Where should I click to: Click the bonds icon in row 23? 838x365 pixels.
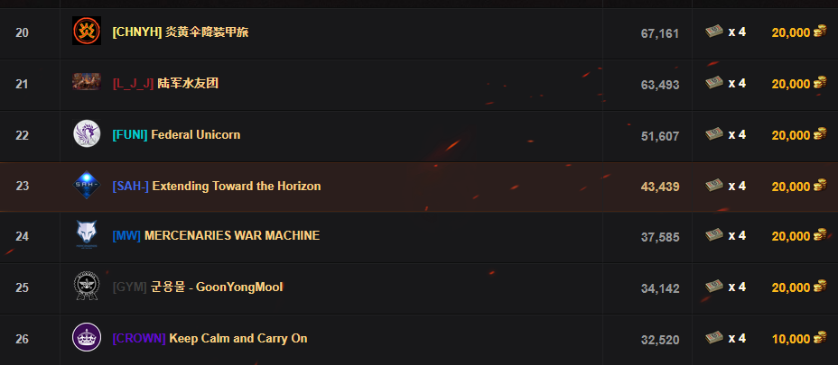[714, 185]
